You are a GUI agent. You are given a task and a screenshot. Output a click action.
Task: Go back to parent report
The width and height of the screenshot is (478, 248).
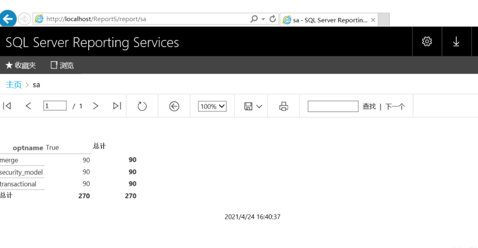174,106
